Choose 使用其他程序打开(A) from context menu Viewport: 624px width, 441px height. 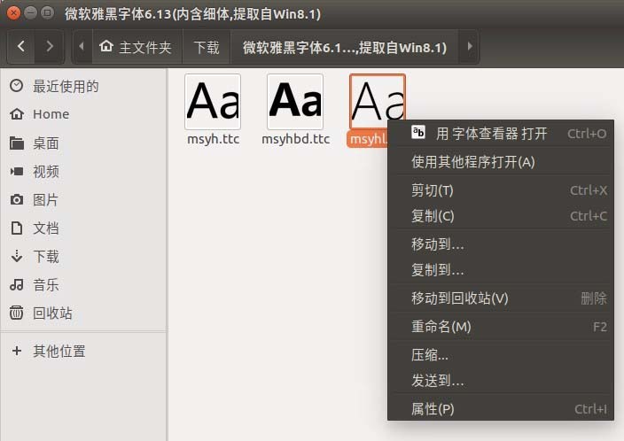point(501,162)
